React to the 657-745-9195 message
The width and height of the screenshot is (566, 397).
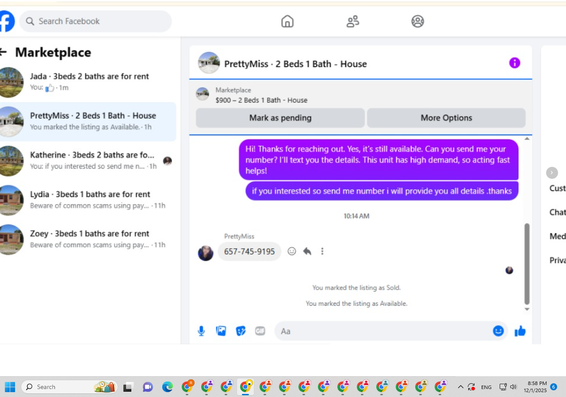[x=292, y=251]
